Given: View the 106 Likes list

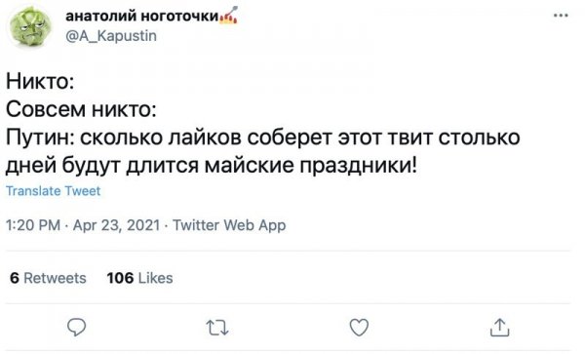Looking at the screenshot, I should pyautogui.click(x=139, y=278).
